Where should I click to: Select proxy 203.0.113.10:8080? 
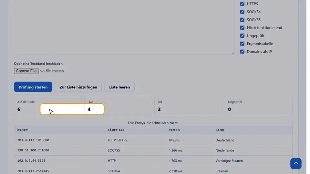[x=33, y=140]
